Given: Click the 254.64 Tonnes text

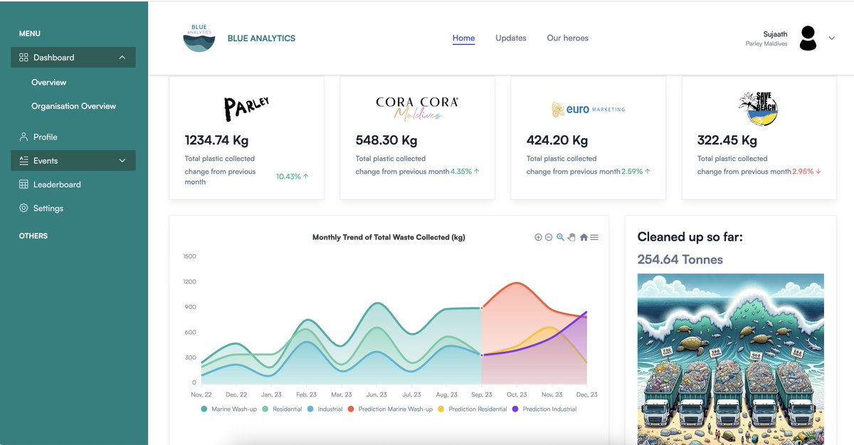Looking at the screenshot, I should (x=680, y=260).
